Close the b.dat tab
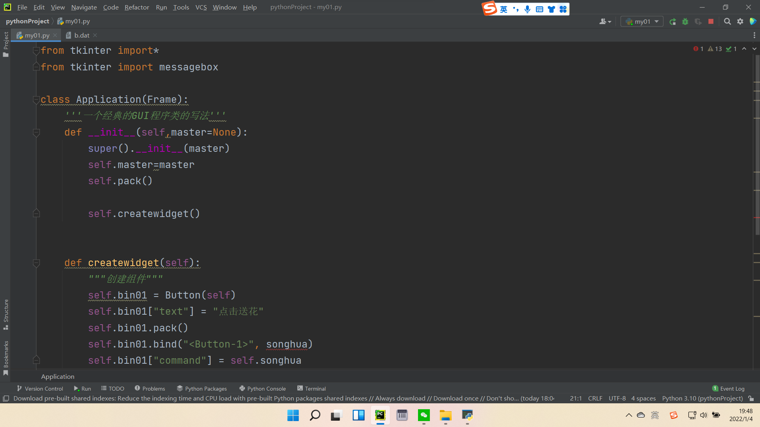 coord(95,35)
